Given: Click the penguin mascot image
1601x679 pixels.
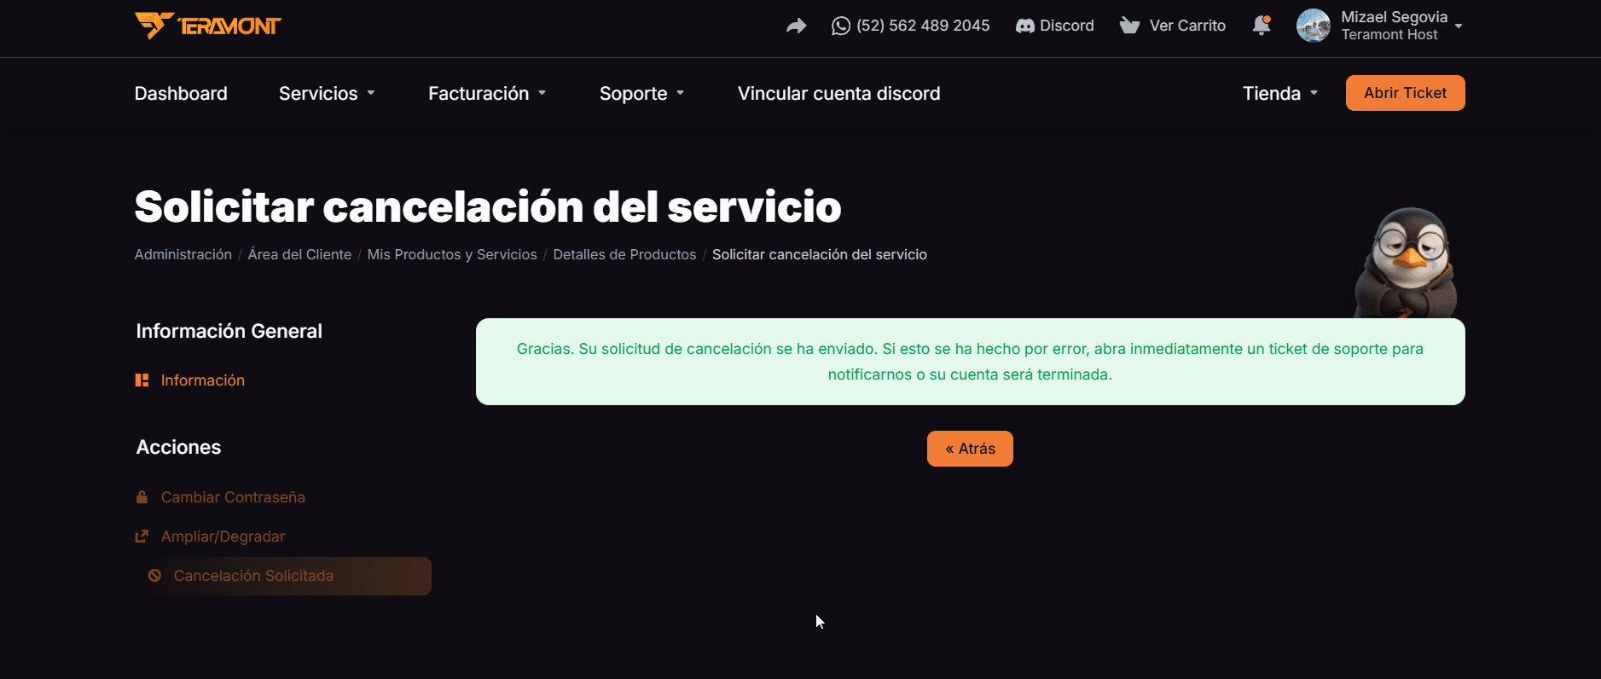Looking at the screenshot, I should click(1407, 263).
